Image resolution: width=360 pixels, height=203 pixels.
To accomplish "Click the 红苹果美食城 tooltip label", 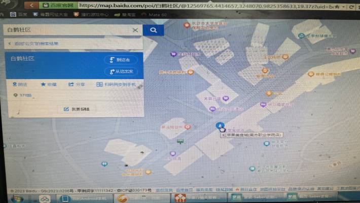I will pyautogui.click(x=251, y=135).
